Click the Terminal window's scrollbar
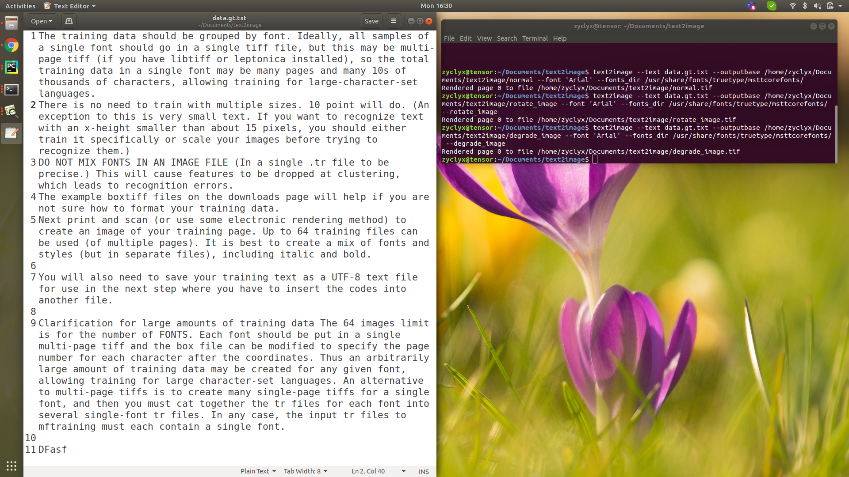This screenshot has height=477, width=849. 837,132
